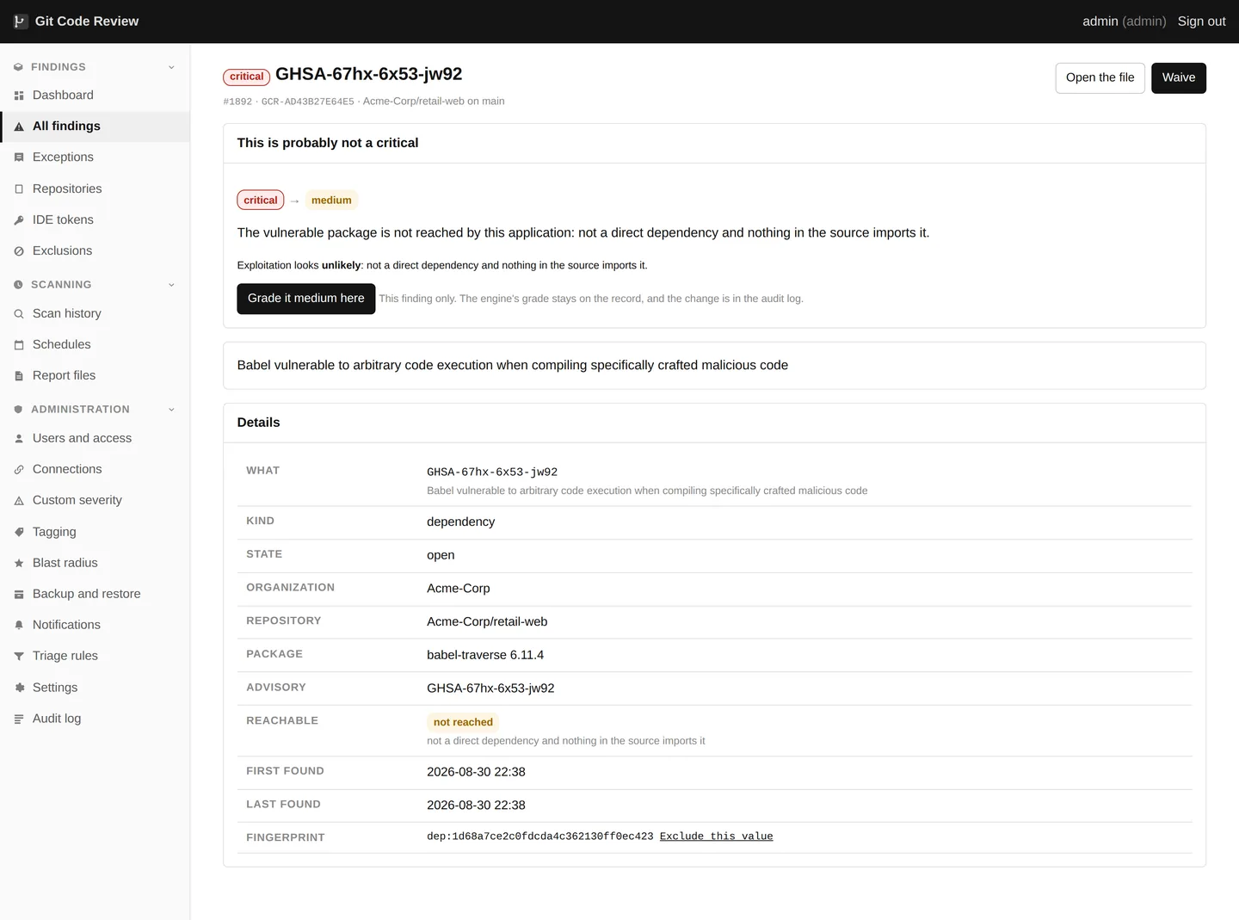Click the IDE tokens key icon
The image size is (1239, 920).
point(19,220)
